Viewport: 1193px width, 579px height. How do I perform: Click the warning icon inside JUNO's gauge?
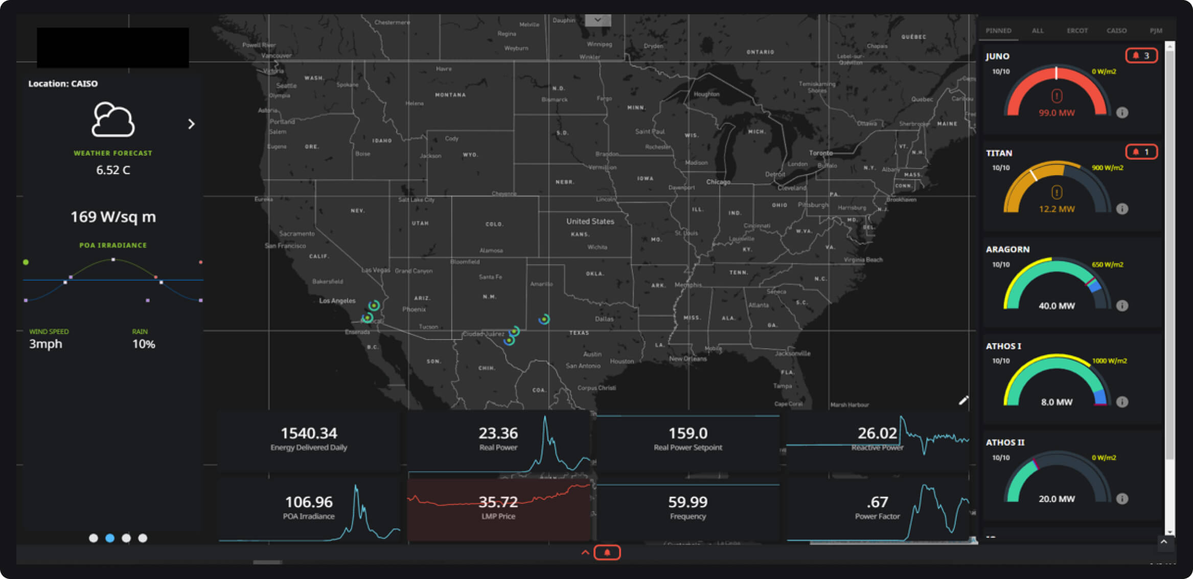click(1056, 95)
